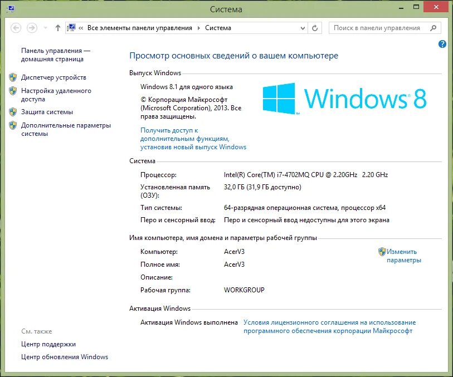Viewport: 453px width, 377px height.
Task: Close the System window
Action: coord(436,7)
